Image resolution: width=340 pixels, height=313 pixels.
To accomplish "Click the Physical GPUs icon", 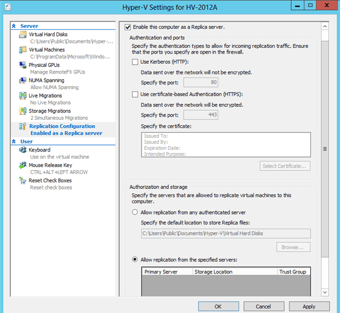I will (23, 65).
